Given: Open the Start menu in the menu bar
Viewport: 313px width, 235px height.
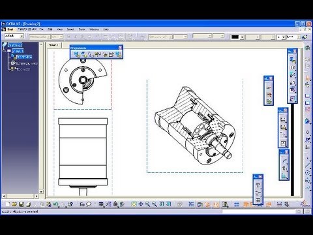Looking at the screenshot, I should tap(10, 29).
